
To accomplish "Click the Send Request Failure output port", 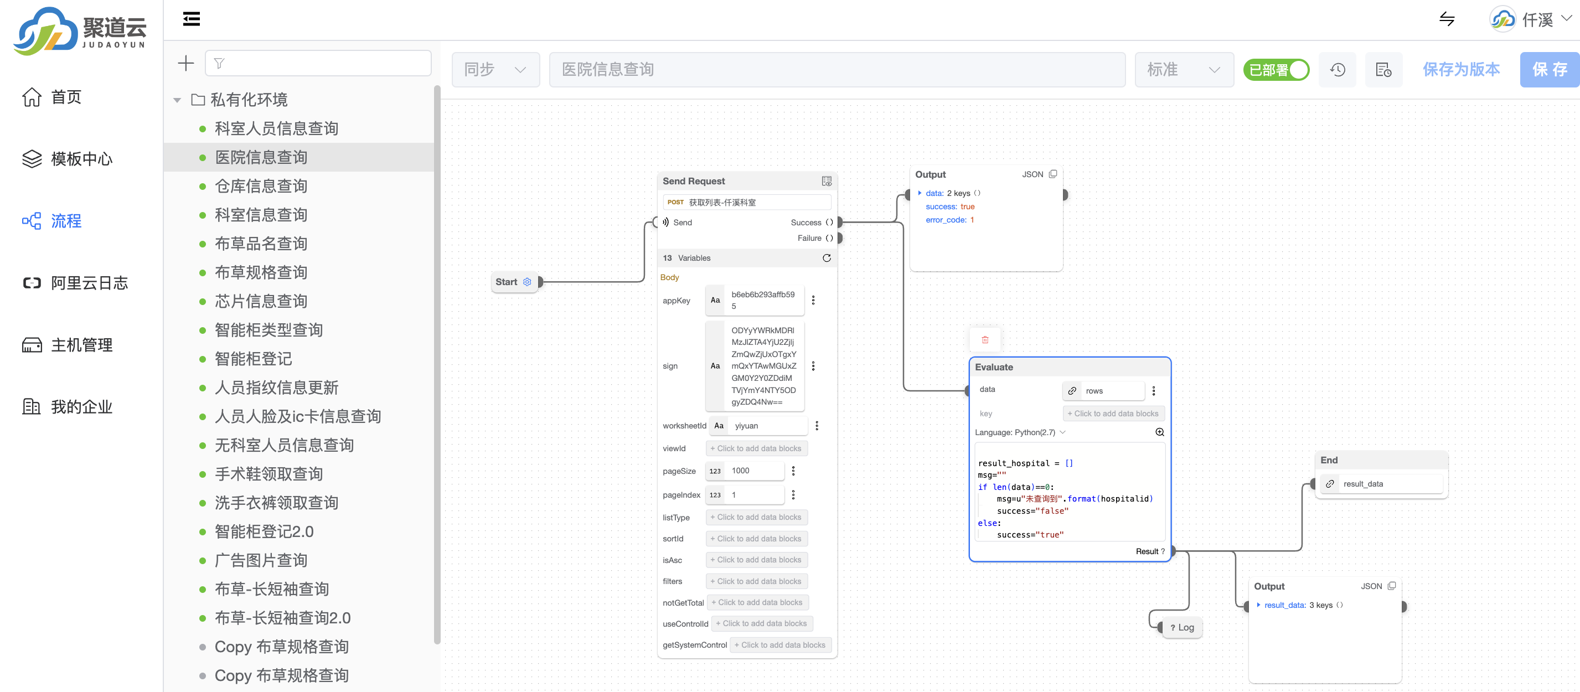I will [x=840, y=238].
